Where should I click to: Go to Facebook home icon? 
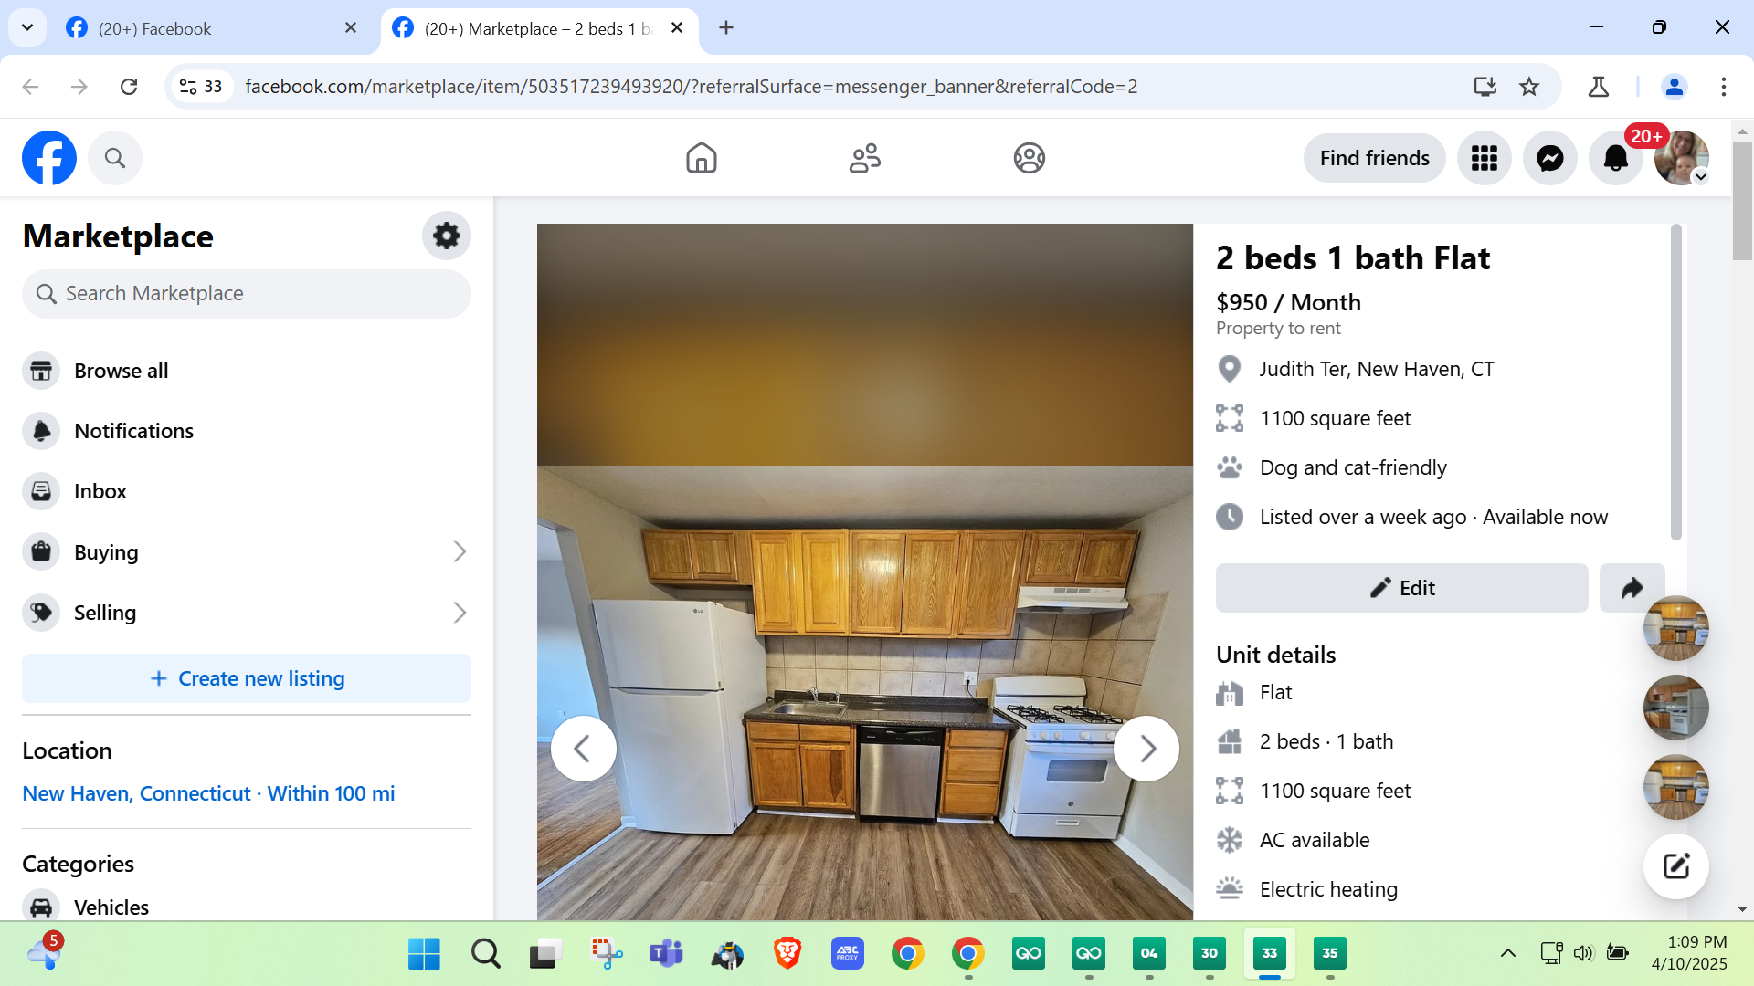pyautogui.click(x=701, y=158)
